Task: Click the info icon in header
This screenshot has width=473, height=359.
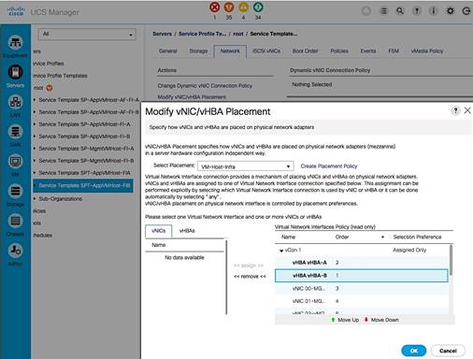Action: point(433,11)
